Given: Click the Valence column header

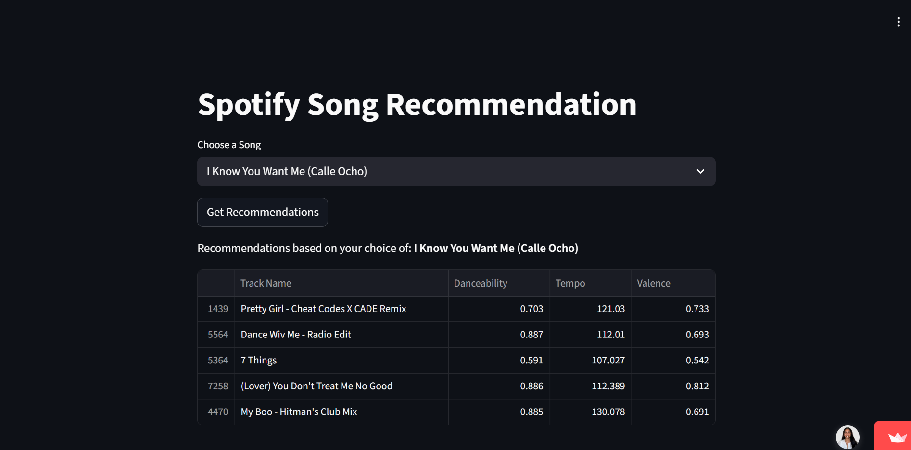Looking at the screenshot, I should [653, 283].
